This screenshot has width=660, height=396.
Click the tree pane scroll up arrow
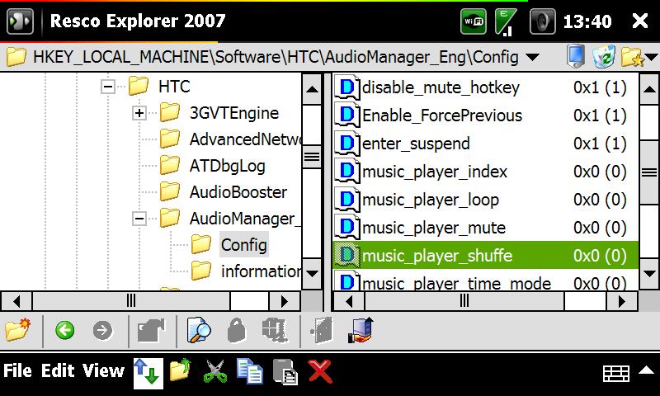(x=312, y=89)
